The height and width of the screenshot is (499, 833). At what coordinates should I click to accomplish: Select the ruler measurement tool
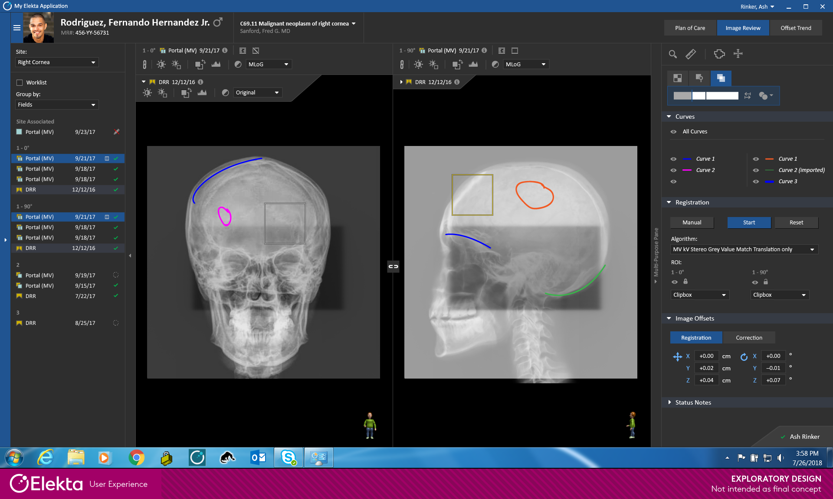click(691, 54)
